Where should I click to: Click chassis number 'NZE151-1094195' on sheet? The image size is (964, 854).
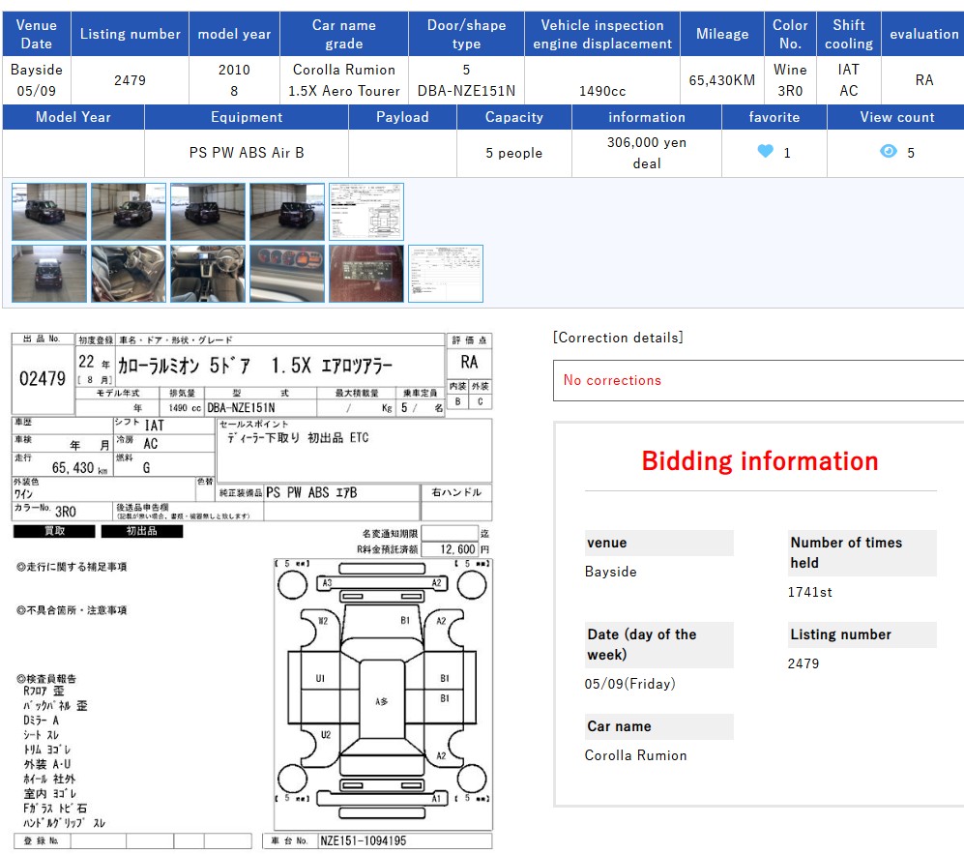point(364,840)
